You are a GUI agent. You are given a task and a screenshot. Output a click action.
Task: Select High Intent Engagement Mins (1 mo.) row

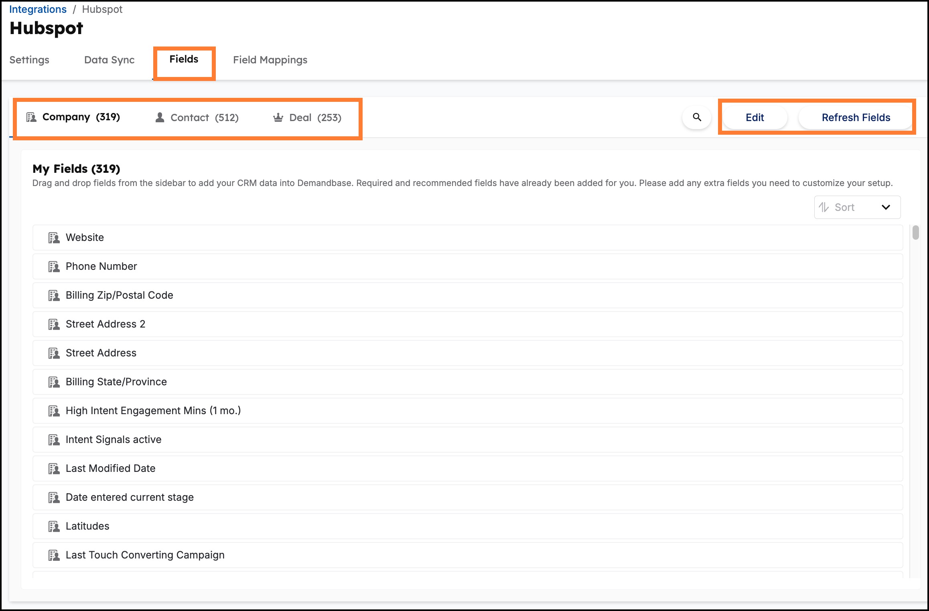pos(468,411)
